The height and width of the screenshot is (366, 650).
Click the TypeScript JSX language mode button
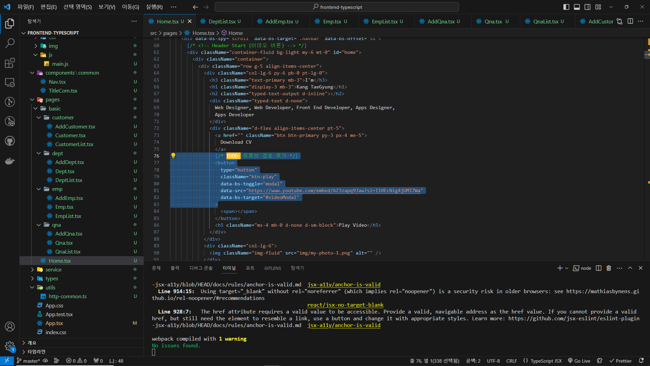(x=546, y=361)
